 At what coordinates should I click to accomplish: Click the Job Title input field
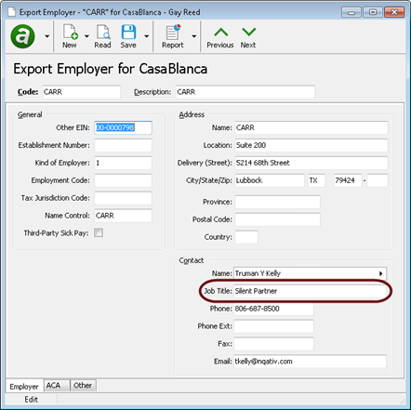point(310,291)
